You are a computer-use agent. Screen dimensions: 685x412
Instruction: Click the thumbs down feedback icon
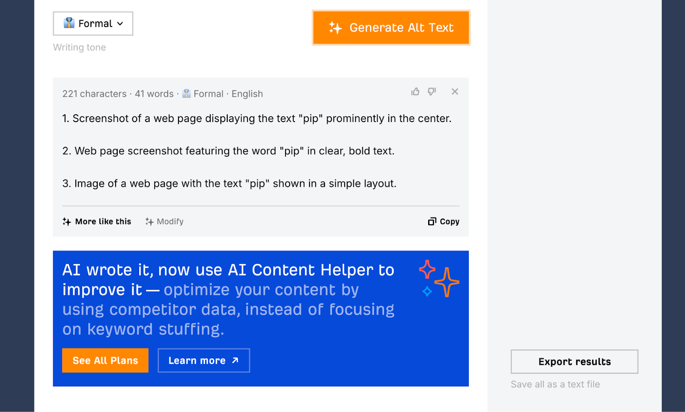[x=432, y=92]
